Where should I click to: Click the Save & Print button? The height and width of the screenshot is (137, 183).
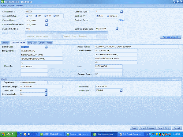164,128
